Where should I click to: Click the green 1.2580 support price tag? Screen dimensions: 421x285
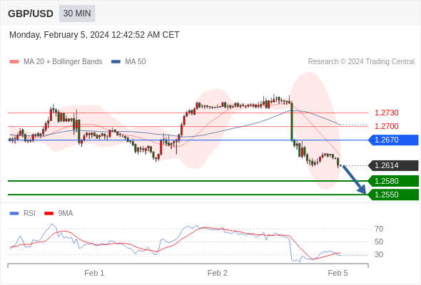pos(393,181)
